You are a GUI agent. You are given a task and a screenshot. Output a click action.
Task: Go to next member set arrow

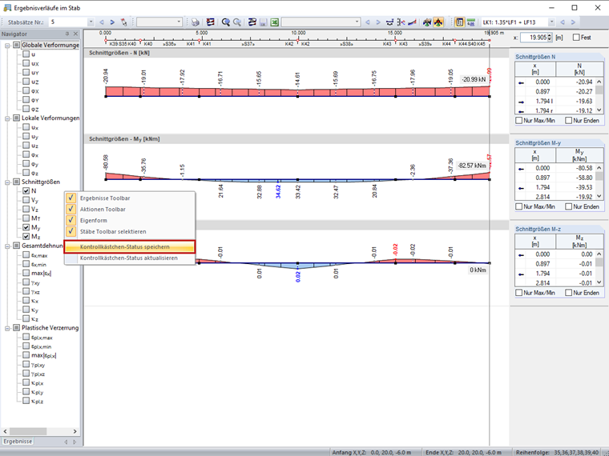[112, 22]
